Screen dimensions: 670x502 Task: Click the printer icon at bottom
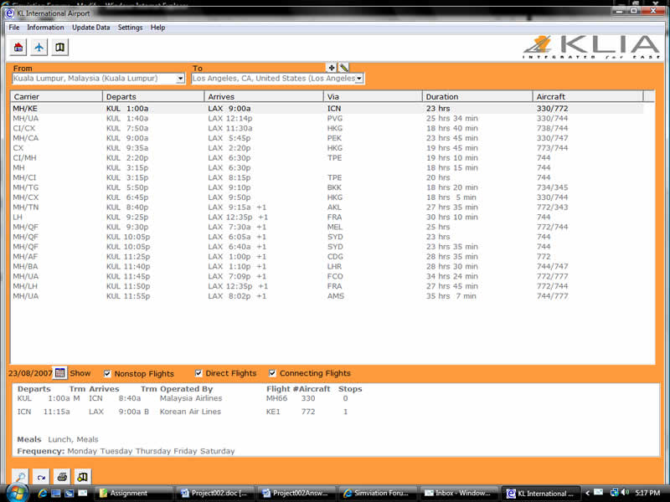pos(61,477)
